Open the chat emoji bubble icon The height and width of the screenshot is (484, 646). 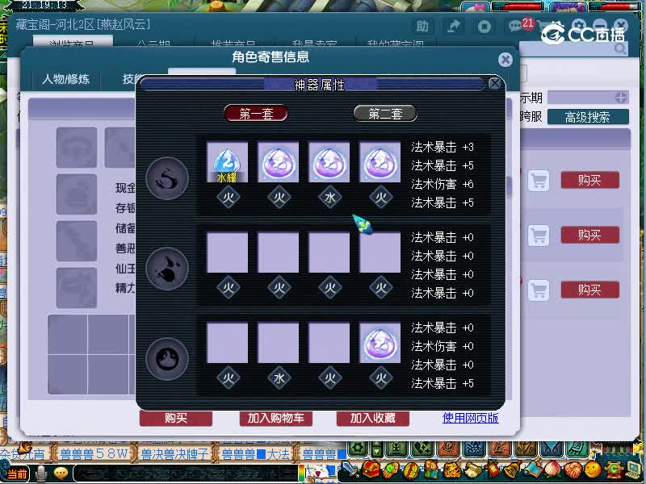click(61, 474)
